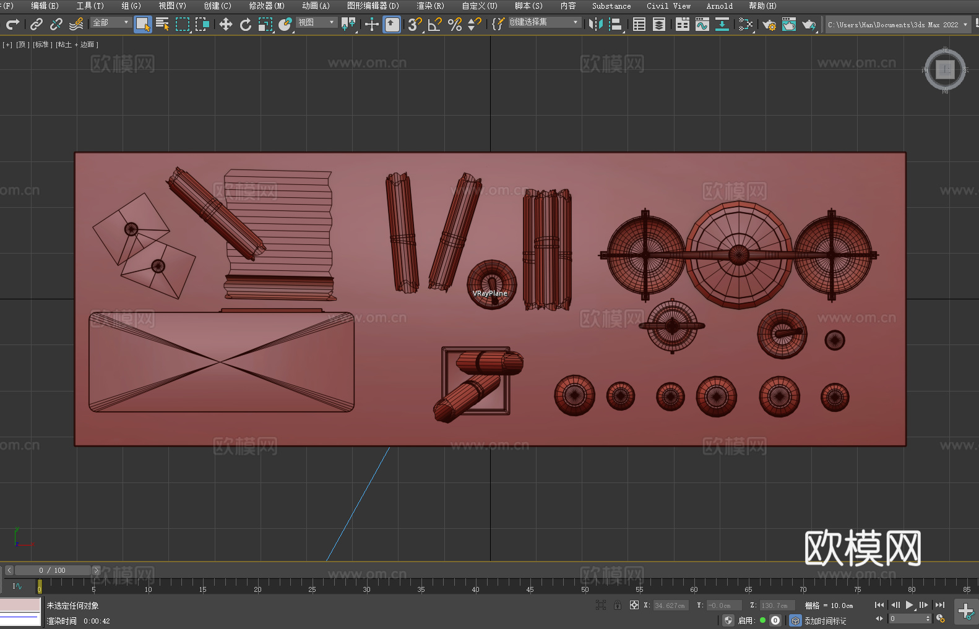Screen dimensions: 979x629
Task: Click Bind to Space Warp icon
Action: [x=76, y=24]
